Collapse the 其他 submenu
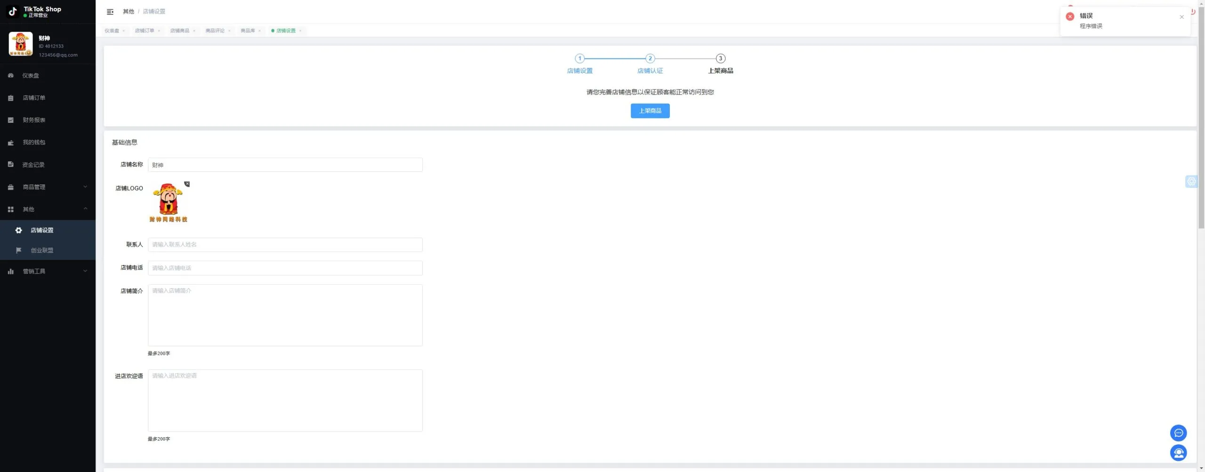The width and height of the screenshot is (1205, 472). (48, 209)
